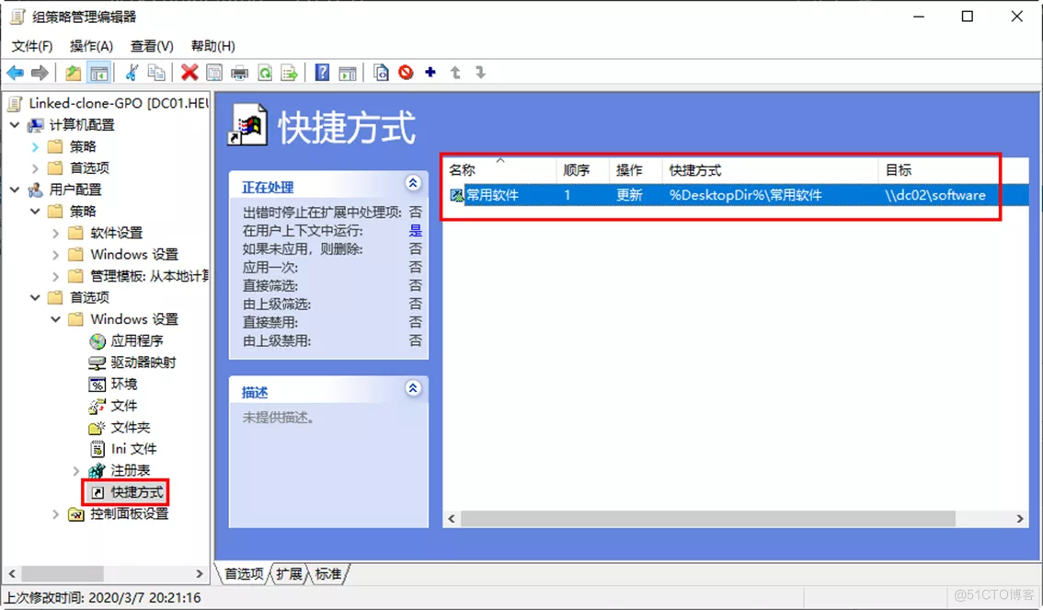
Task: Click the Export list toolbar icon
Action: 290,73
